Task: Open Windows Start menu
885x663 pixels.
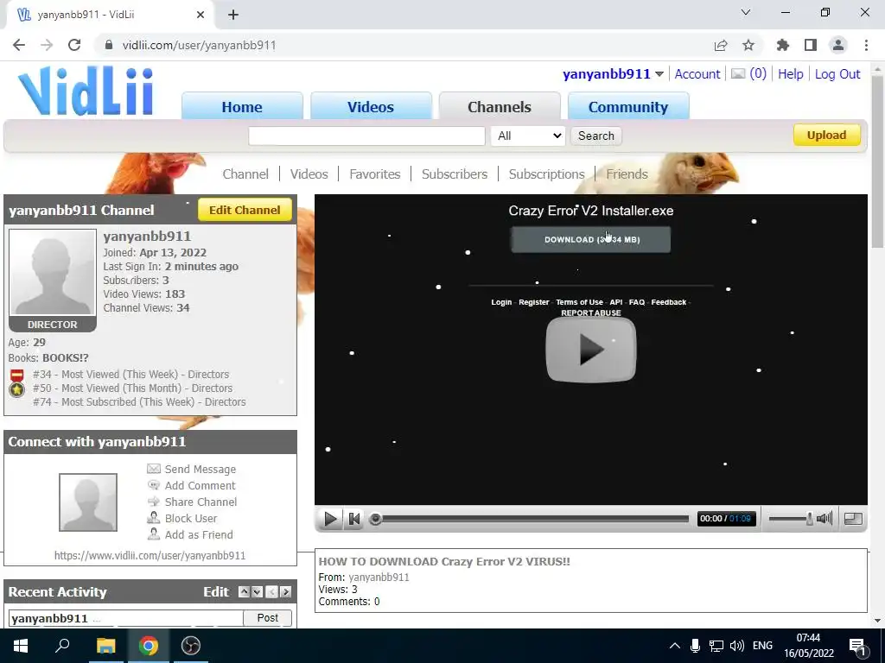Action: 21,646
